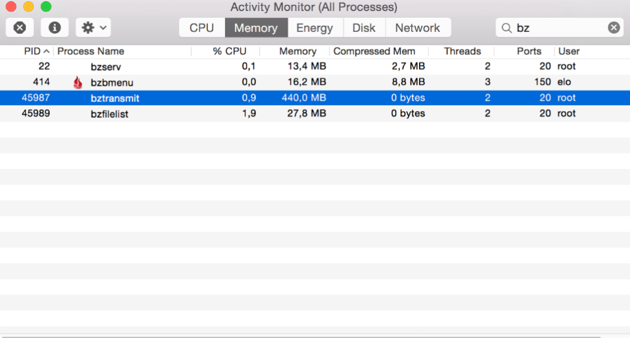Click the threads value 3 for bzbmenu
The height and width of the screenshot is (338, 630).
[487, 82]
